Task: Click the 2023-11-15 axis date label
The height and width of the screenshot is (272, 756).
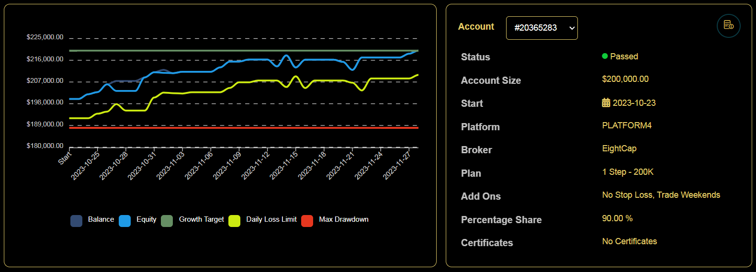Action: pyautogui.click(x=284, y=165)
